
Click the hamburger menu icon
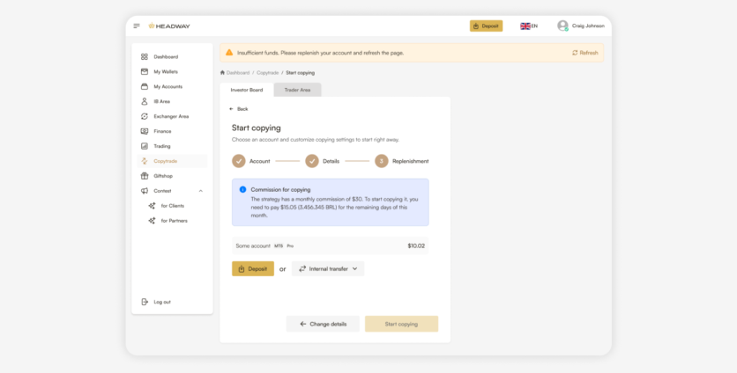(137, 26)
